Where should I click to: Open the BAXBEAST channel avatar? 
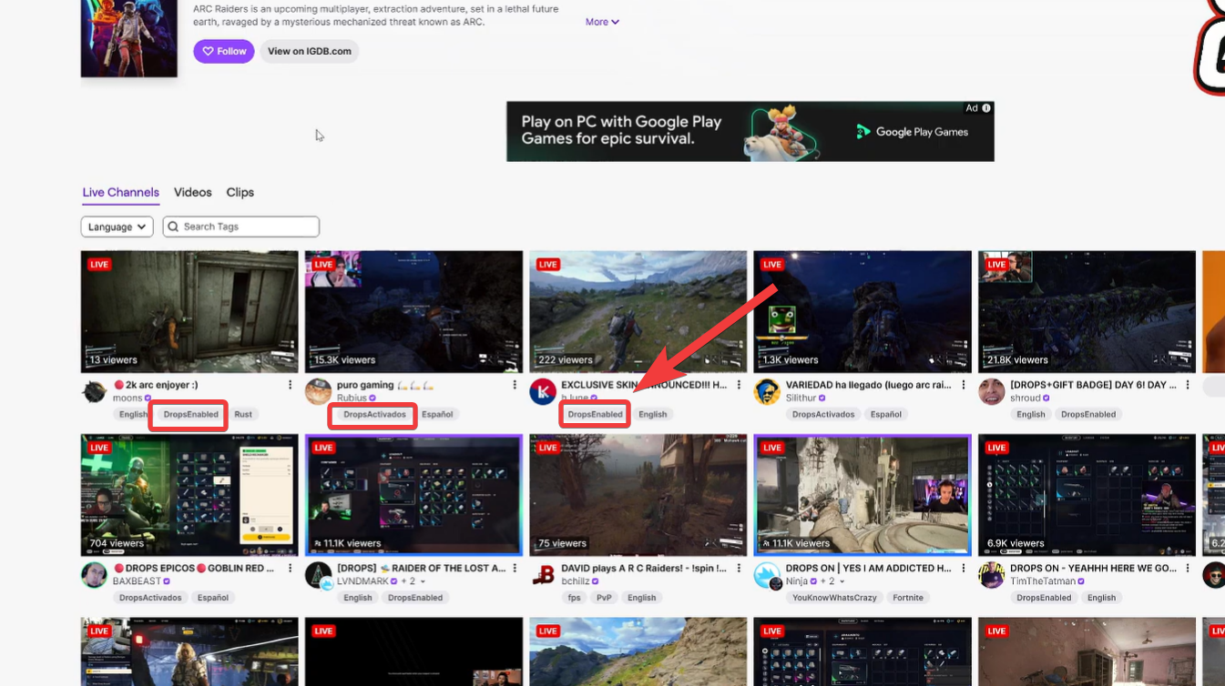94,576
